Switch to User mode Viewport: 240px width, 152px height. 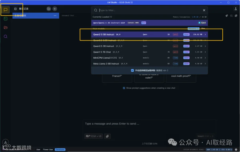pyautogui.click(x=38, y=149)
